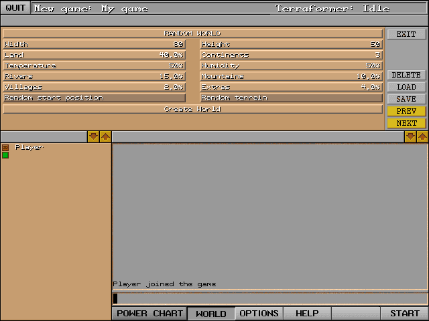Switch to the WORLD tab

click(210, 314)
